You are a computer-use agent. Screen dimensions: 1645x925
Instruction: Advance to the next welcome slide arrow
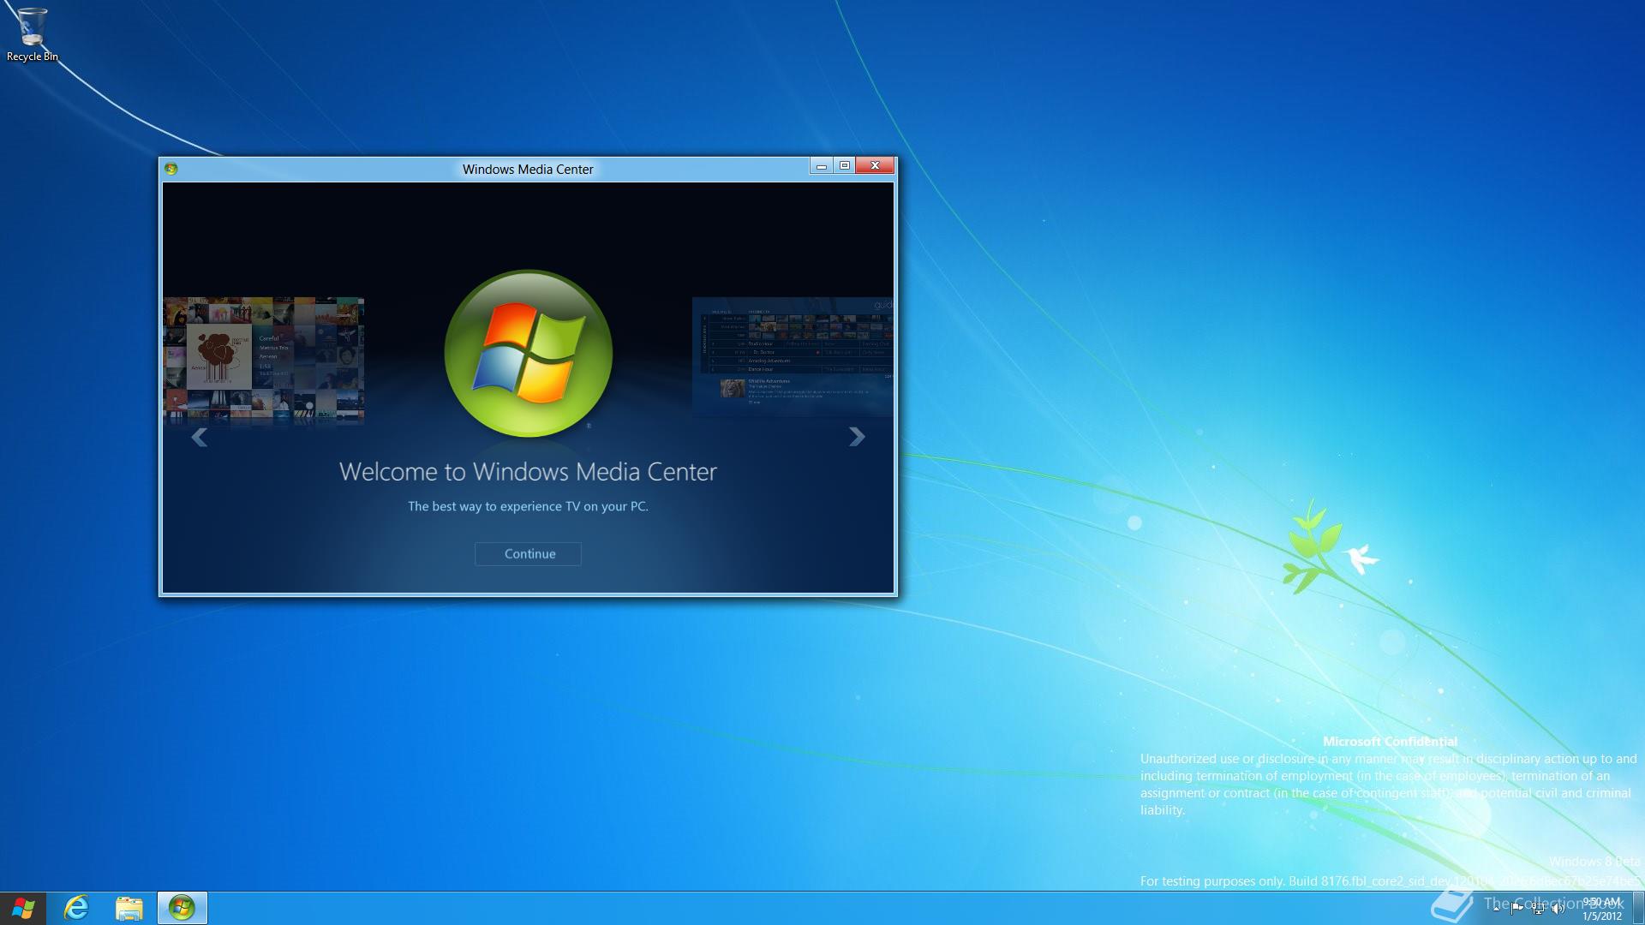click(x=857, y=438)
